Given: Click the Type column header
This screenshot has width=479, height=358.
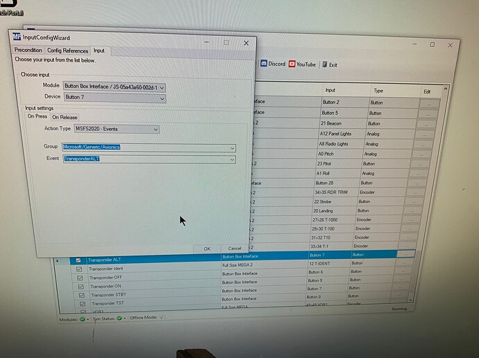Looking at the screenshot, I should tap(378, 91).
